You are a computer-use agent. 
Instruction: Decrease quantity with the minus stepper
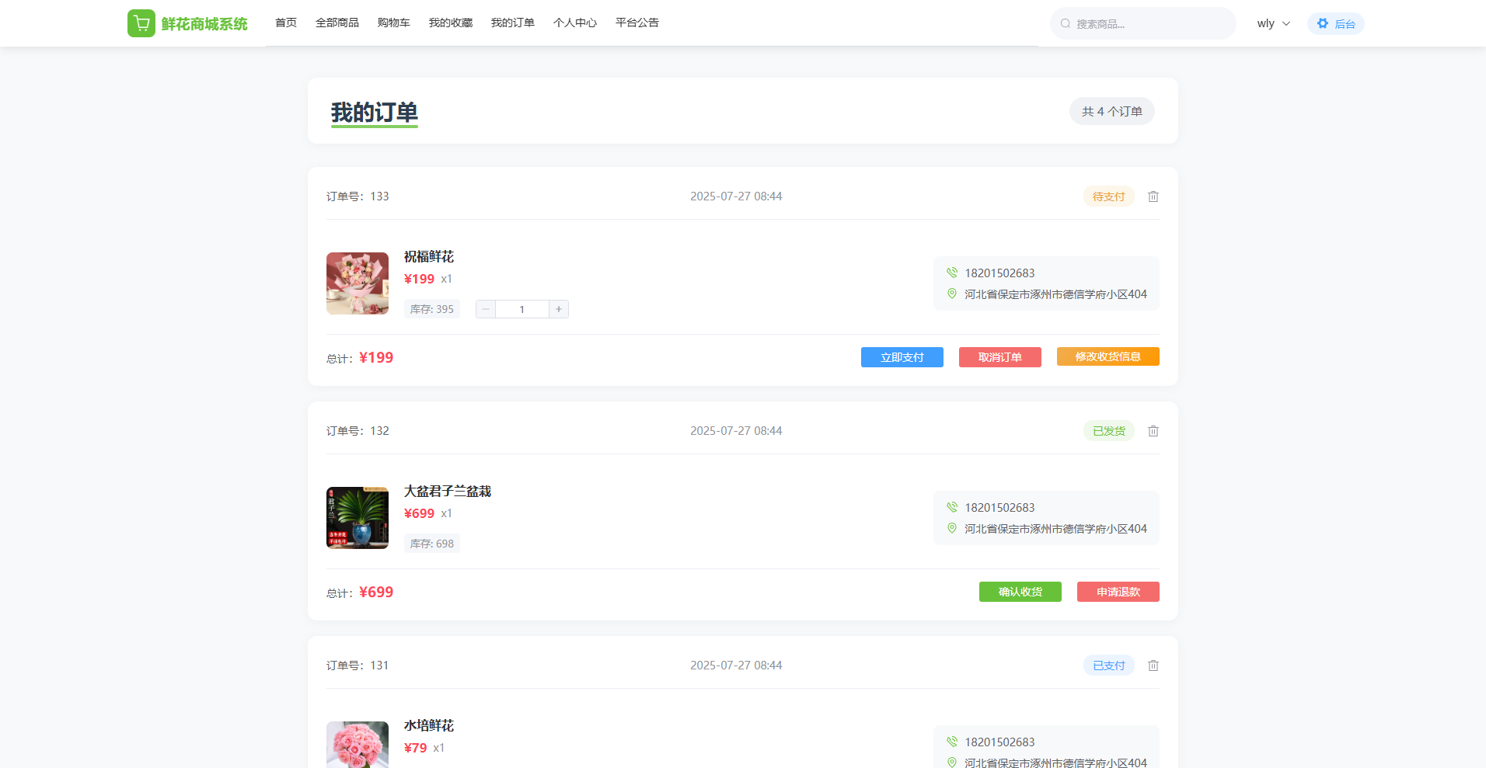[486, 309]
